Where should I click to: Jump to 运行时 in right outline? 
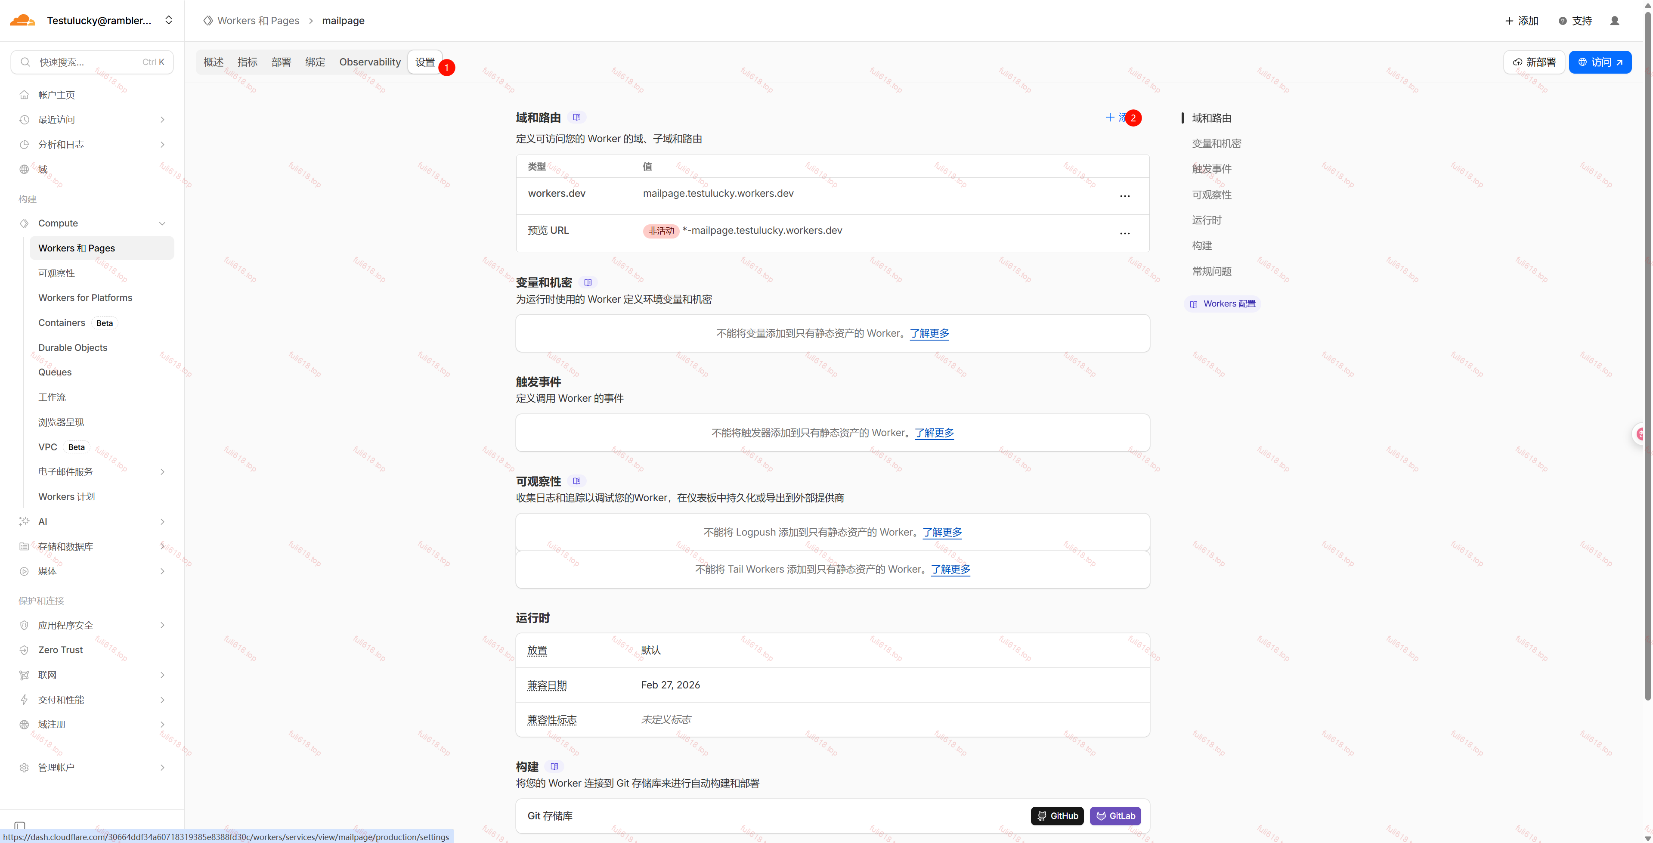(1206, 220)
